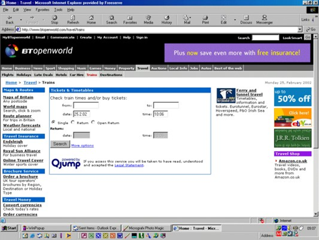Open the Weather forecasts link

click(x=22, y=125)
